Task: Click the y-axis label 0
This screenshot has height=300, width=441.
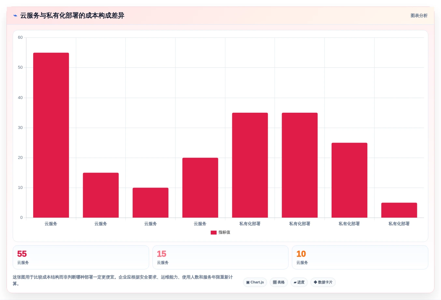Action: [21, 218]
